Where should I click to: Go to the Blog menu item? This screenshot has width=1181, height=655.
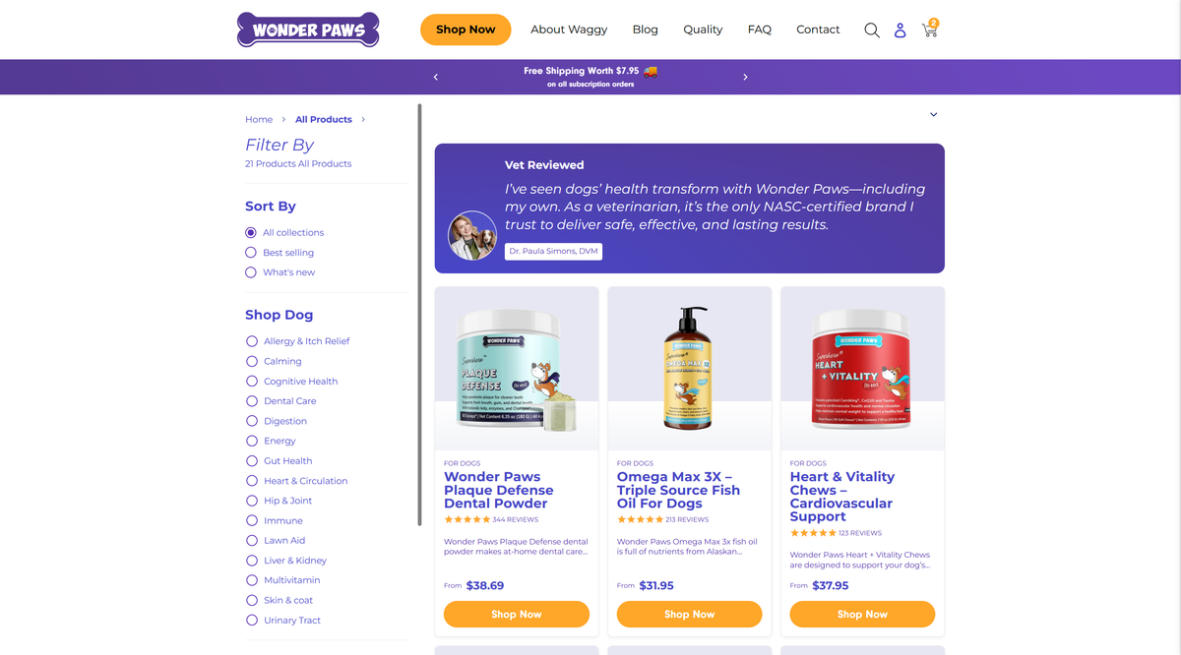coord(646,30)
